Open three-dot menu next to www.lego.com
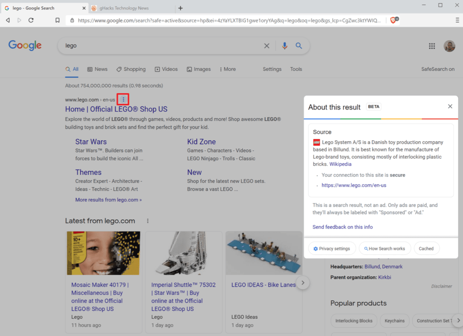 [x=123, y=99]
